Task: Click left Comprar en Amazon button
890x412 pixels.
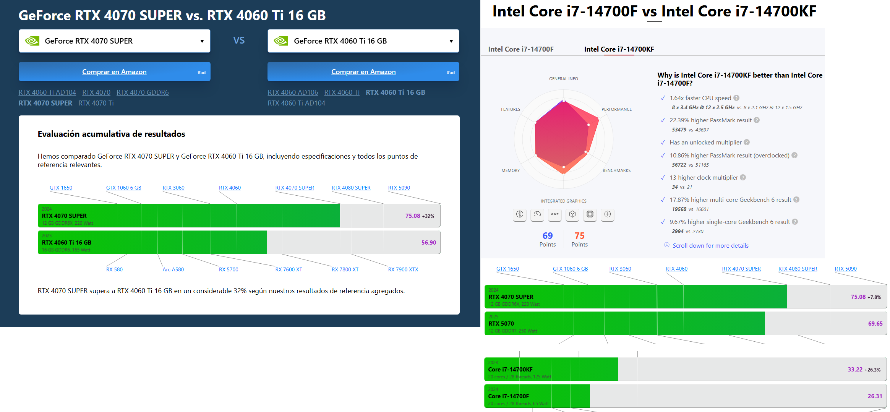Action: [114, 72]
